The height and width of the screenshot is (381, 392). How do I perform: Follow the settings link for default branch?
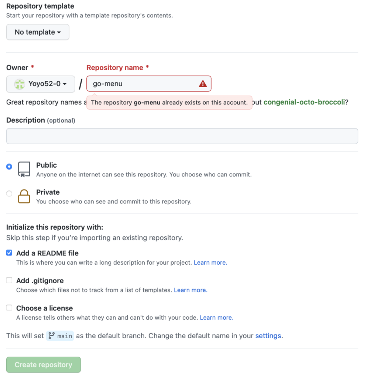(268, 336)
